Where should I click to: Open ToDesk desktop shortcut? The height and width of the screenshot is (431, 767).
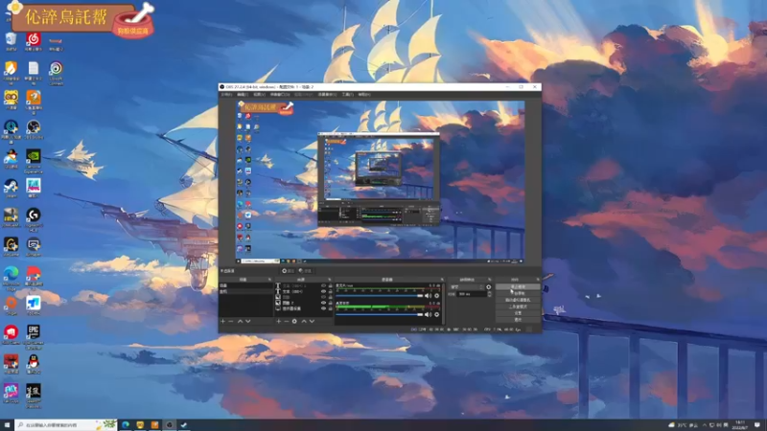pyautogui.click(x=34, y=306)
